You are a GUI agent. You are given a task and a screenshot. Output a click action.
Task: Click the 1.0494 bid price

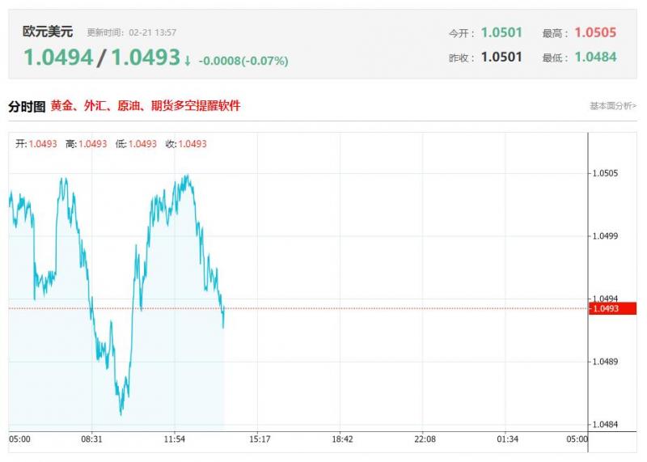[x=58, y=57]
